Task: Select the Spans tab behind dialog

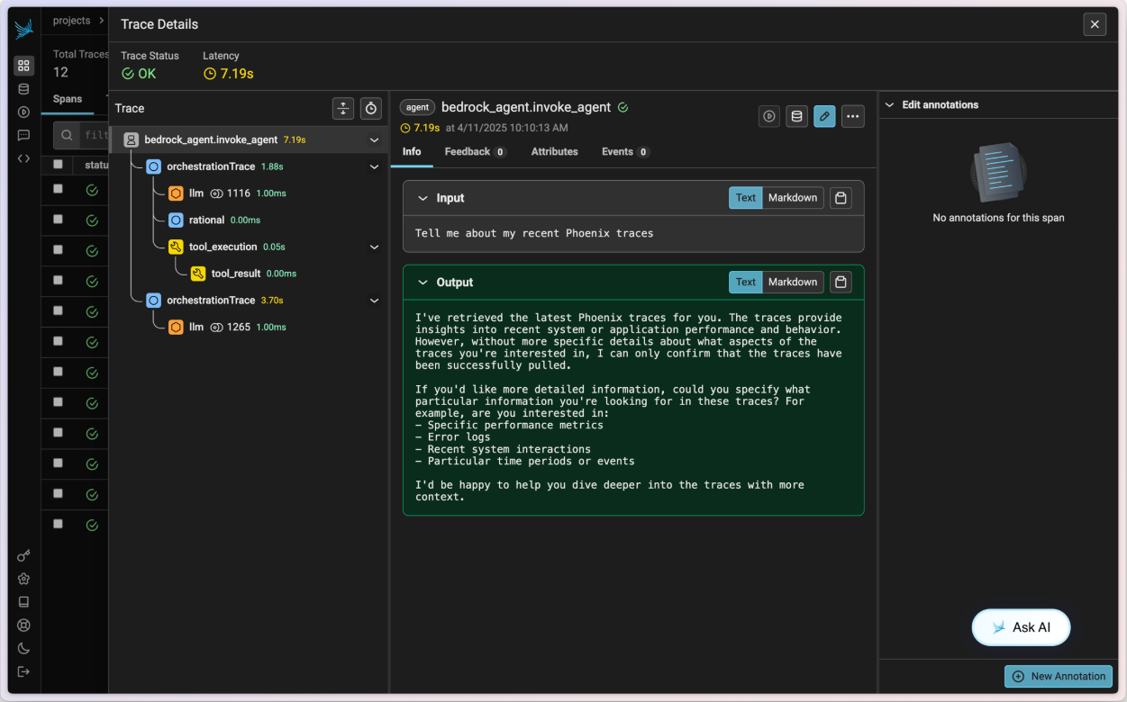Action: click(x=68, y=99)
